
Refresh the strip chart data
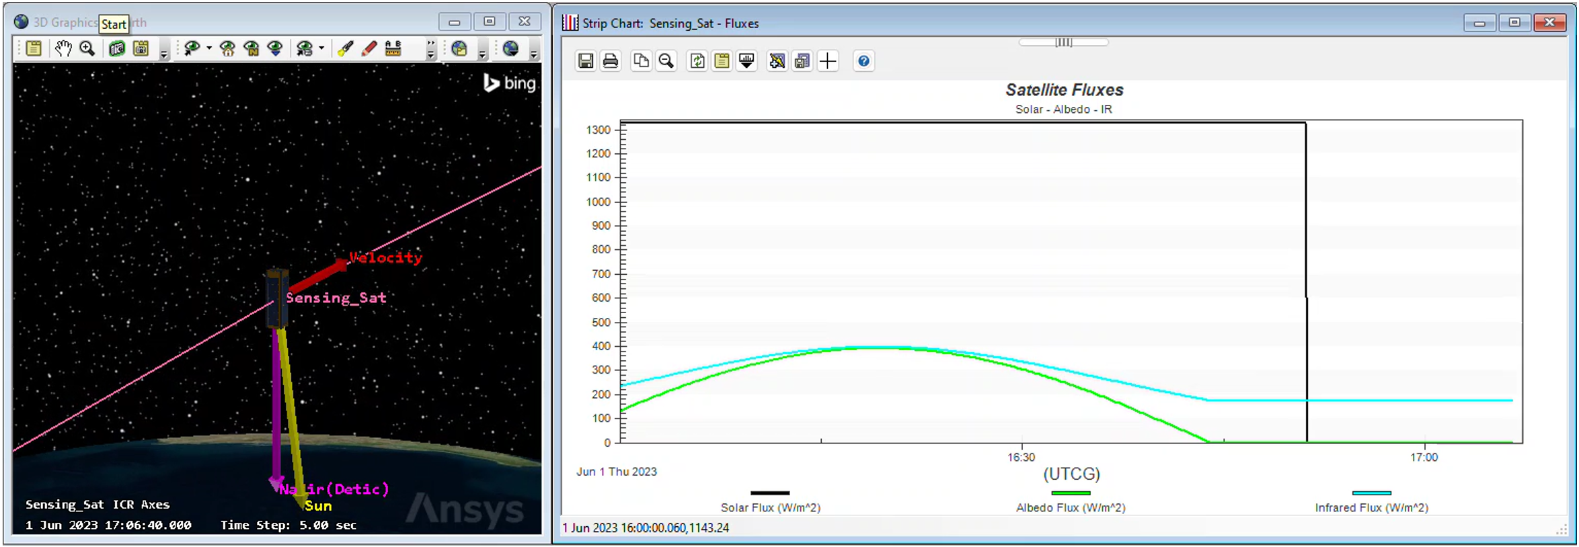pos(697,61)
